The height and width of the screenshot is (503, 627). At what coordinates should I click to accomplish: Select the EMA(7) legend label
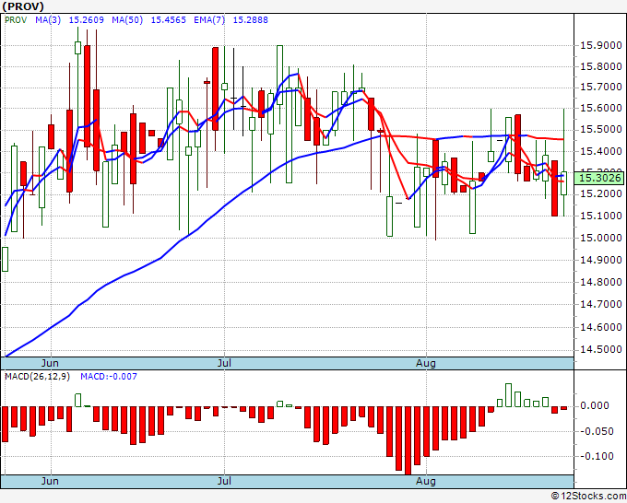209,20
